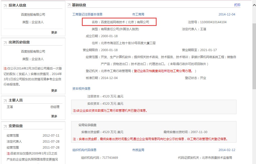
Task: Click 更多 under 投资人信息 panel
Action: tap(54, 32)
